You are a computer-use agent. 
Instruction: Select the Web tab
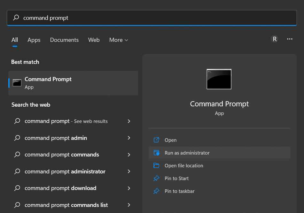(94, 40)
